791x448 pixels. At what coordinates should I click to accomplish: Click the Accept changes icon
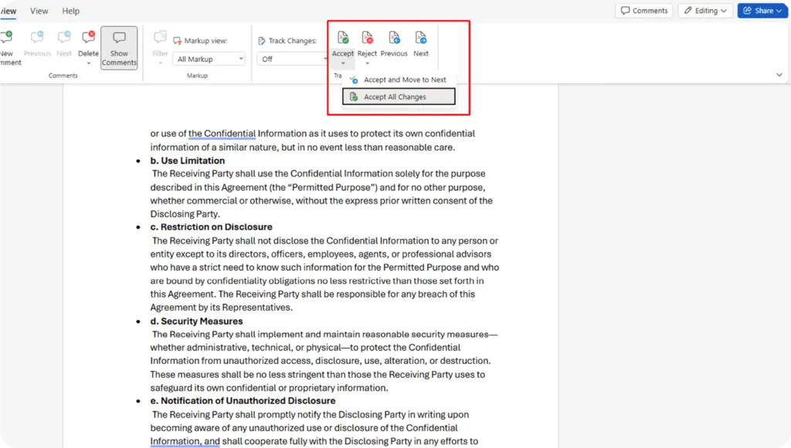click(342, 38)
